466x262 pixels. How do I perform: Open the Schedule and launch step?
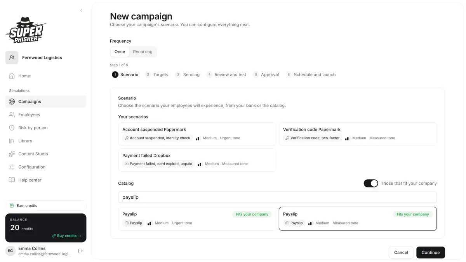(x=311, y=75)
